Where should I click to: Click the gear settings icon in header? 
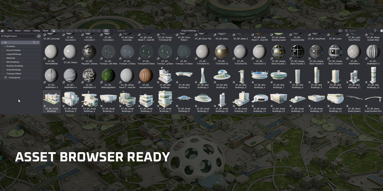click(381, 31)
